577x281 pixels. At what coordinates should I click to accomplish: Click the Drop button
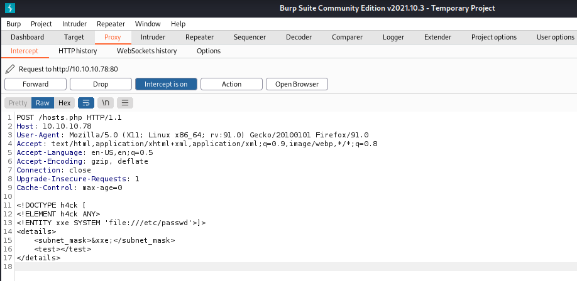[101, 84]
